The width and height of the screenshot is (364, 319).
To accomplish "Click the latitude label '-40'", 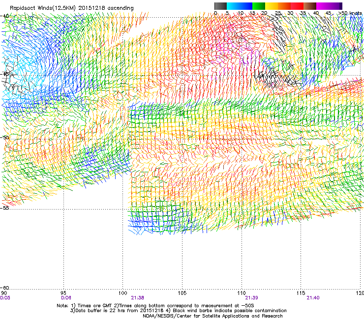I will click(x=4, y=16).
